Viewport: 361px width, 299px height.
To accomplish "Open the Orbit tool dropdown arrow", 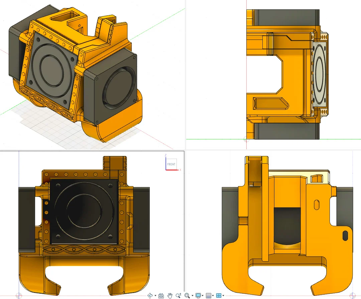I will (155, 296).
